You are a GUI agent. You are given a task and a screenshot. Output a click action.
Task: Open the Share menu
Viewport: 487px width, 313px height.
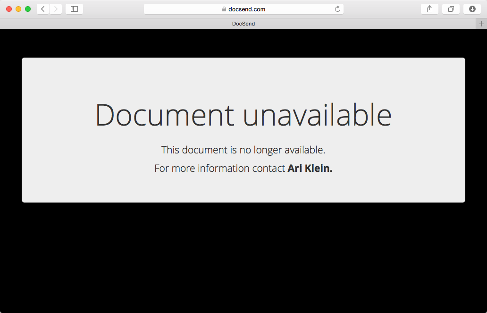429,9
